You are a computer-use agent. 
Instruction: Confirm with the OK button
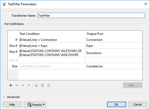(x=116, y=105)
